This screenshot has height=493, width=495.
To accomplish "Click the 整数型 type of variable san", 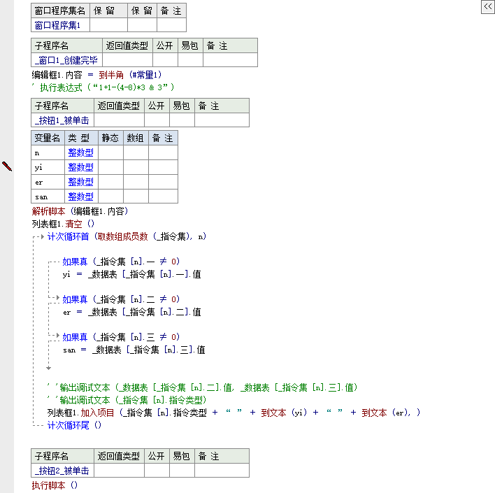I will click(81, 197).
